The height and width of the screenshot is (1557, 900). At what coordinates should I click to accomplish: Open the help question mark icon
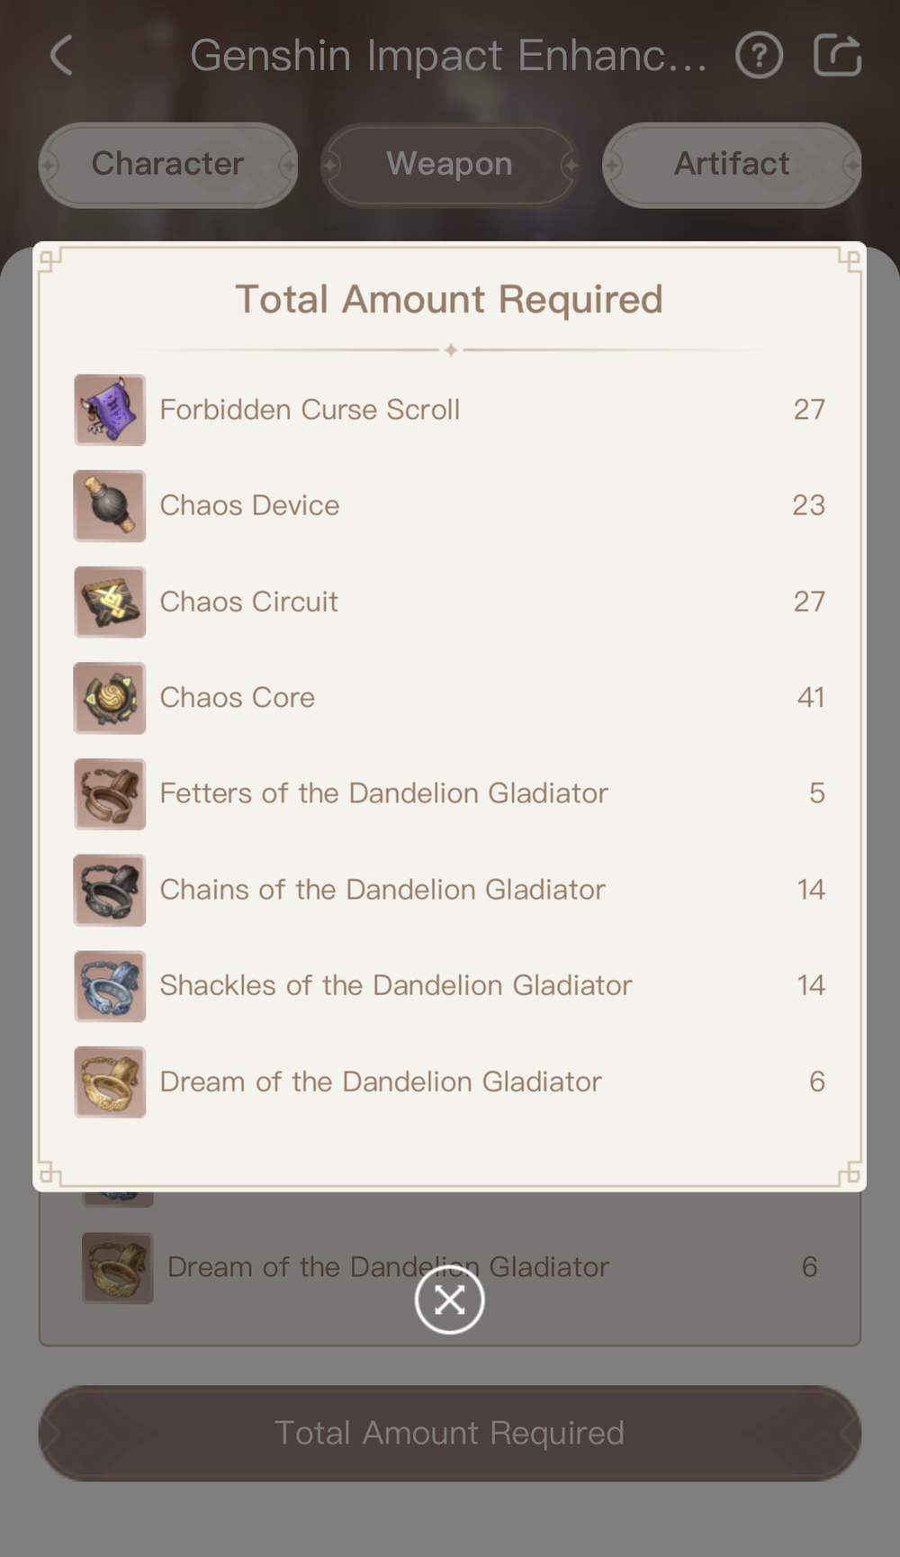pos(759,56)
